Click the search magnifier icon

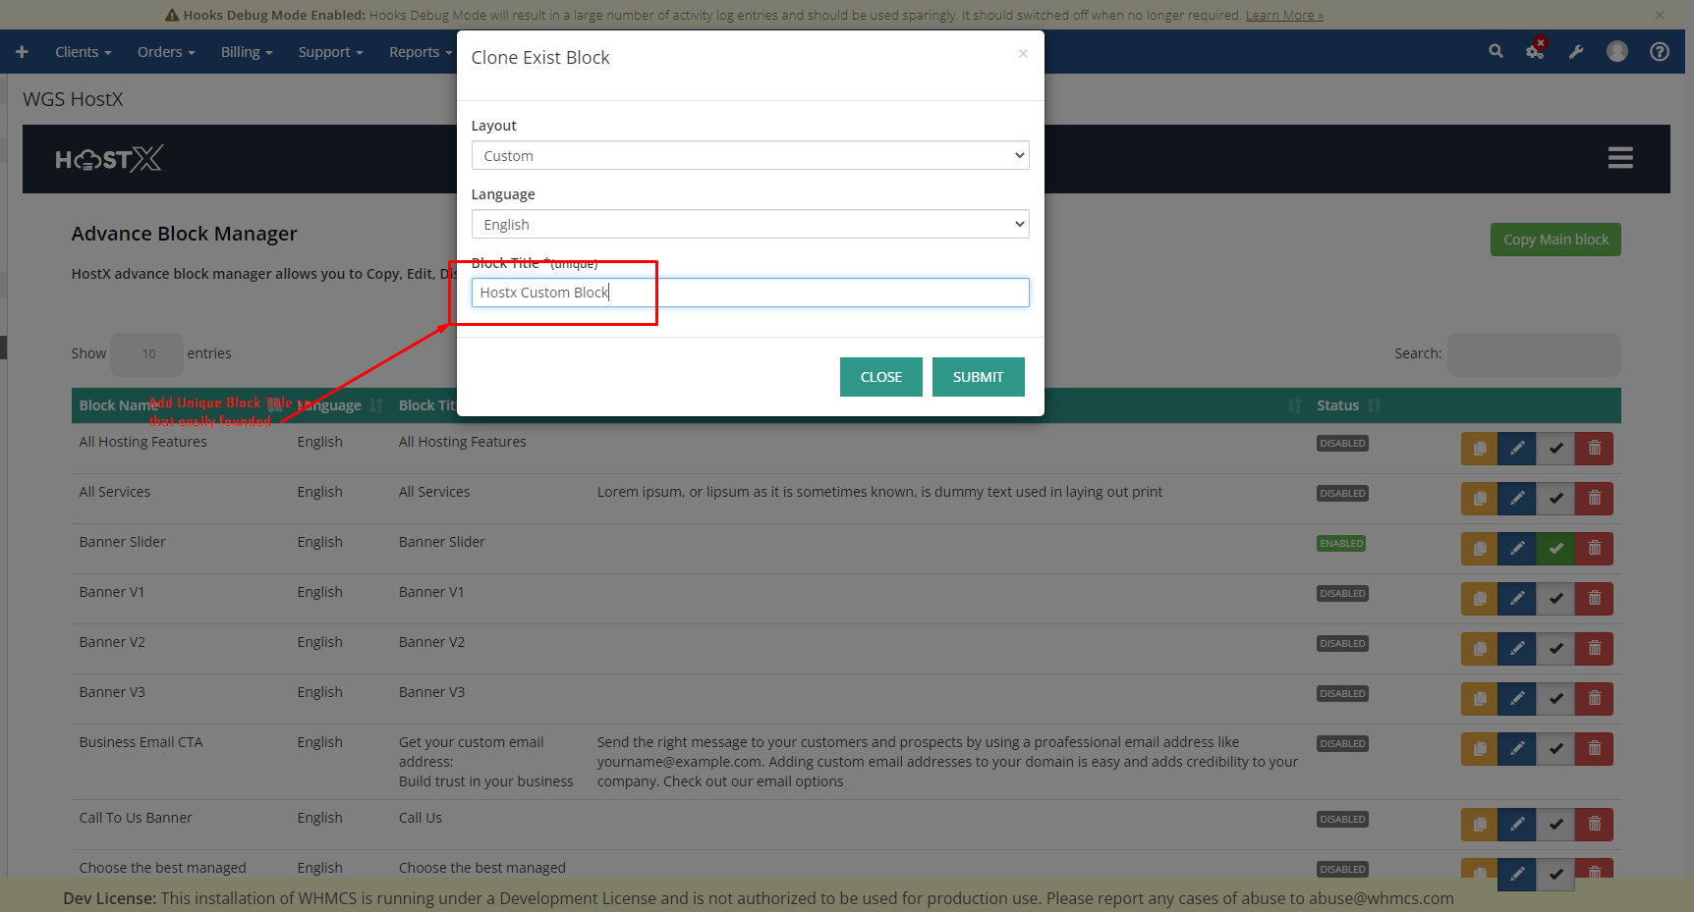click(1496, 51)
